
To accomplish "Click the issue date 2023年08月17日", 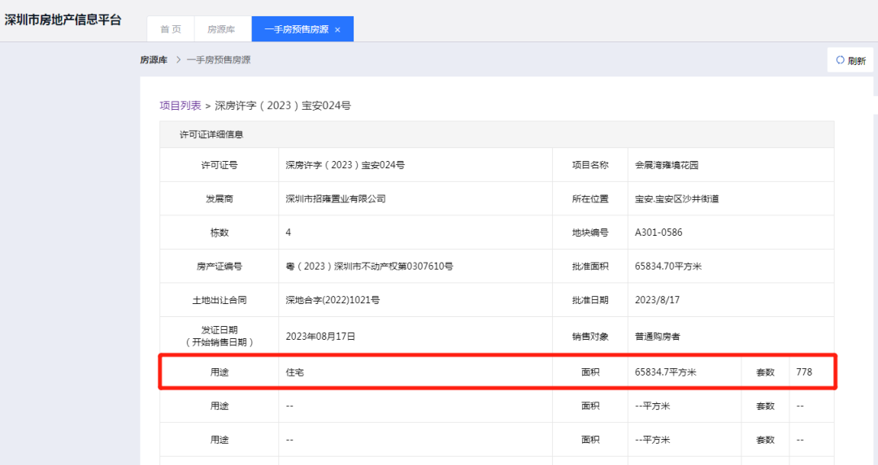I will [321, 337].
